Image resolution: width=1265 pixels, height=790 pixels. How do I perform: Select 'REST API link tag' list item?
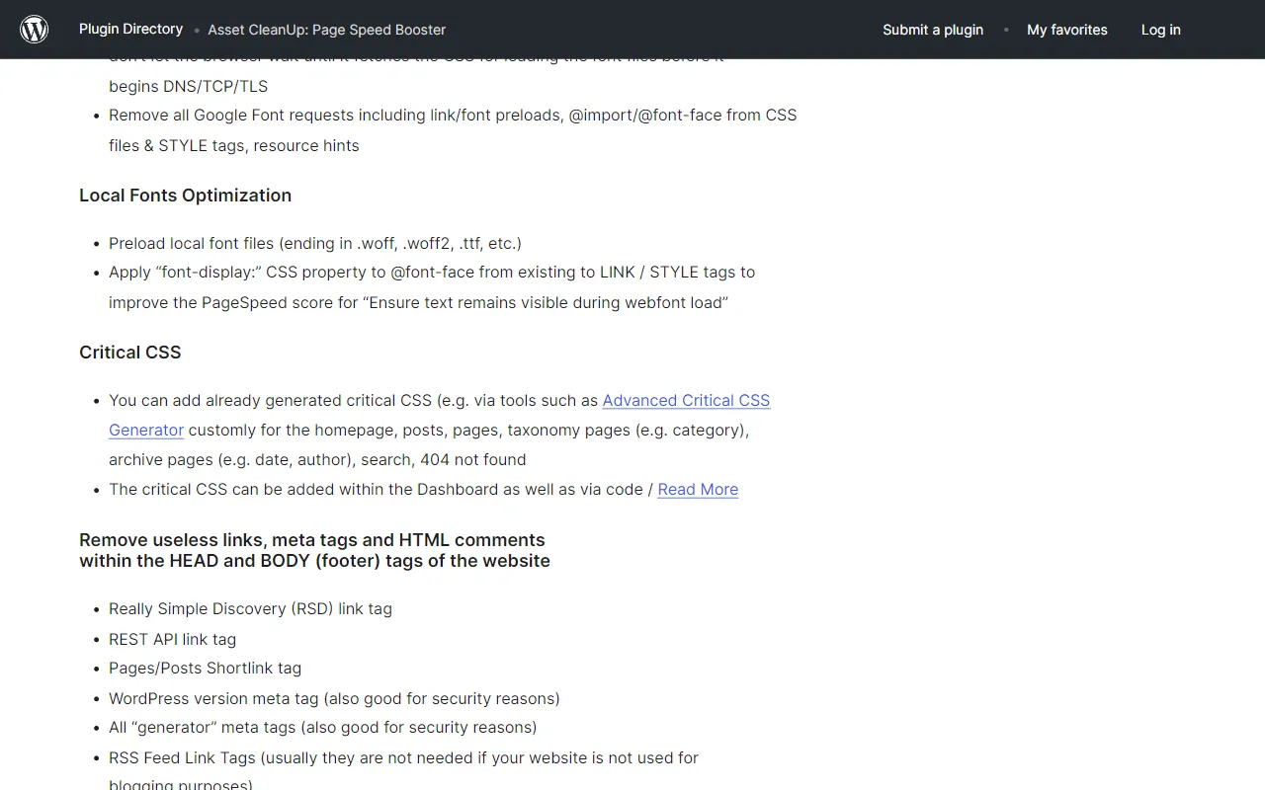[172, 639]
